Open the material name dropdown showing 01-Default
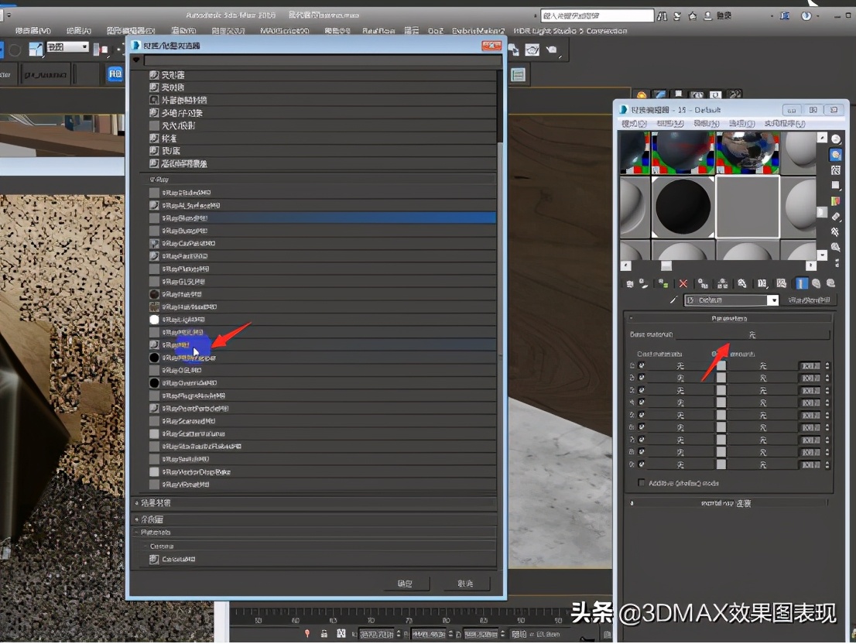 pyautogui.click(x=772, y=300)
